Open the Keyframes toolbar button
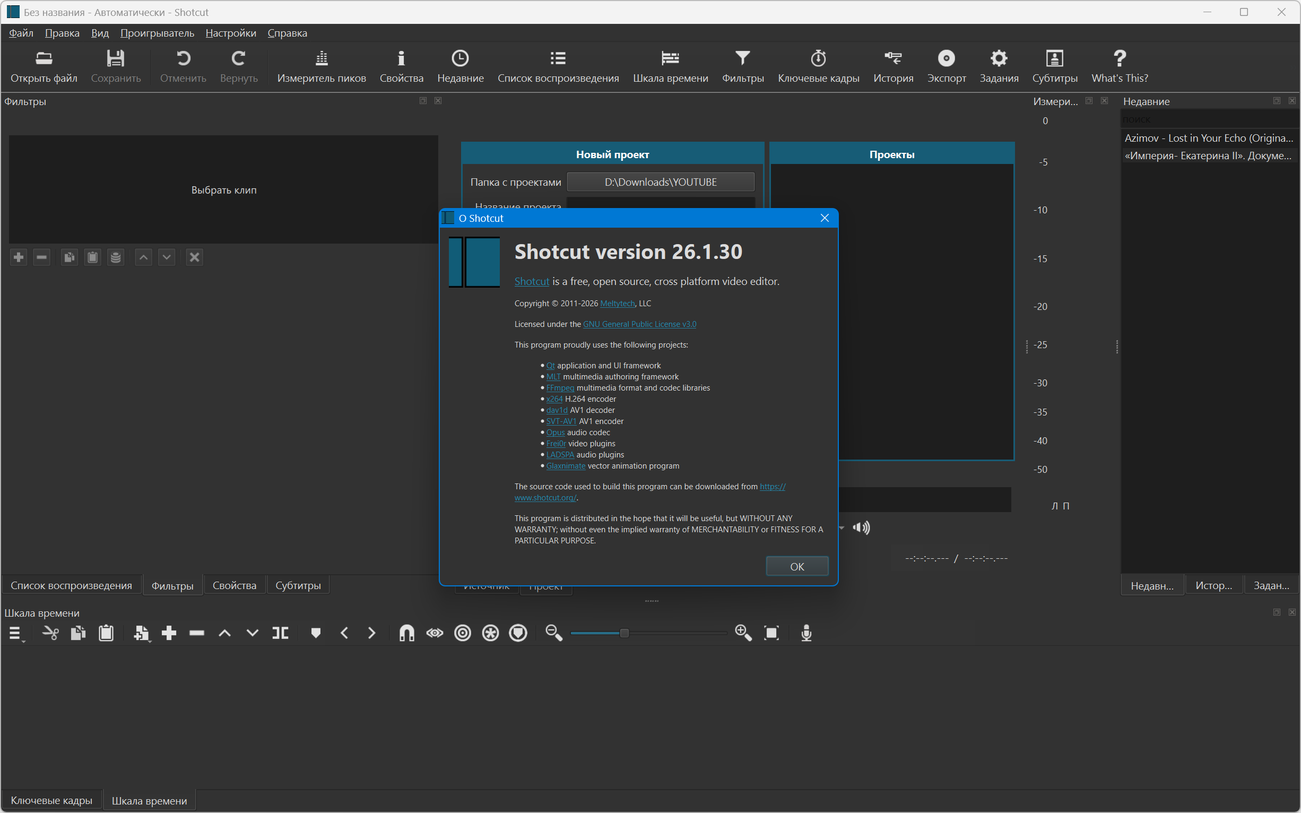Screen dimensions: 1301x813 click(818, 66)
